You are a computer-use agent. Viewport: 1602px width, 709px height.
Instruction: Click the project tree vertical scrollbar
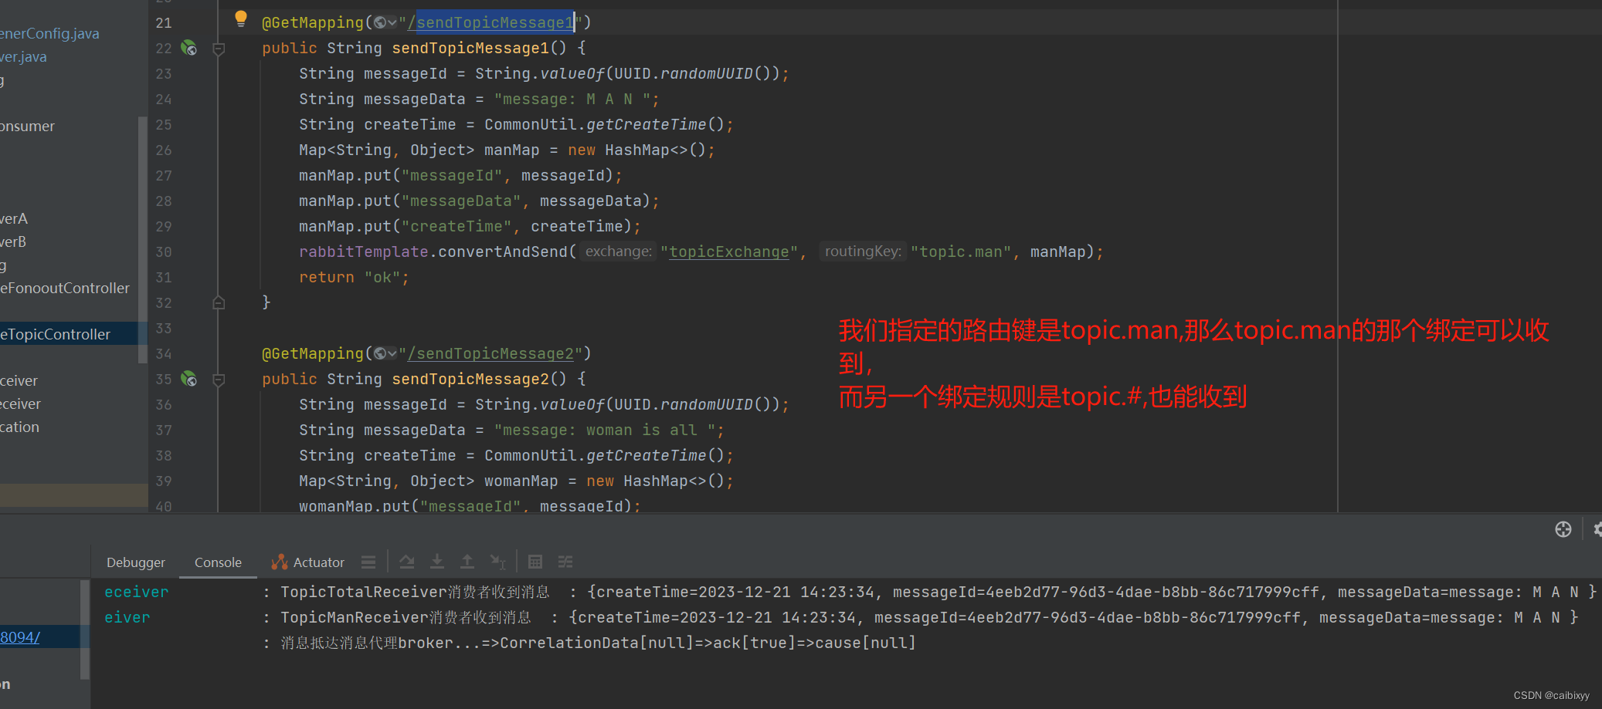[x=142, y=239]
